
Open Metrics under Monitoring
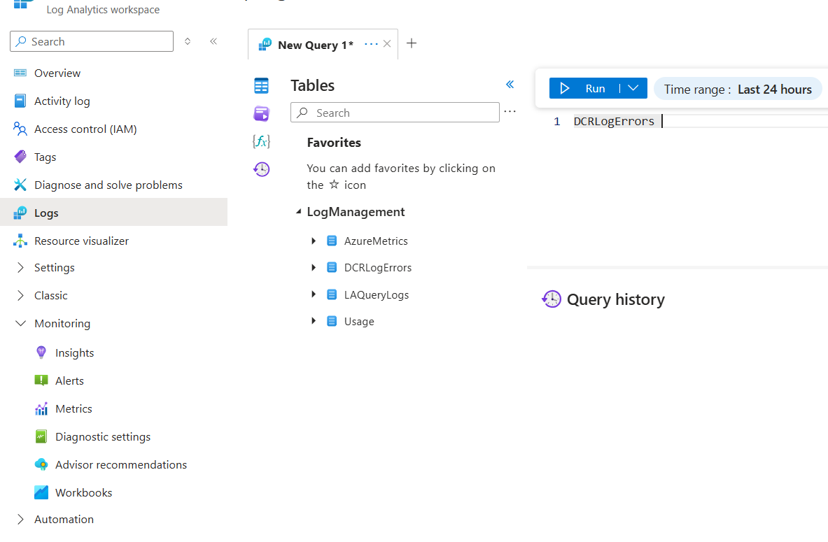tap(73, 408)
